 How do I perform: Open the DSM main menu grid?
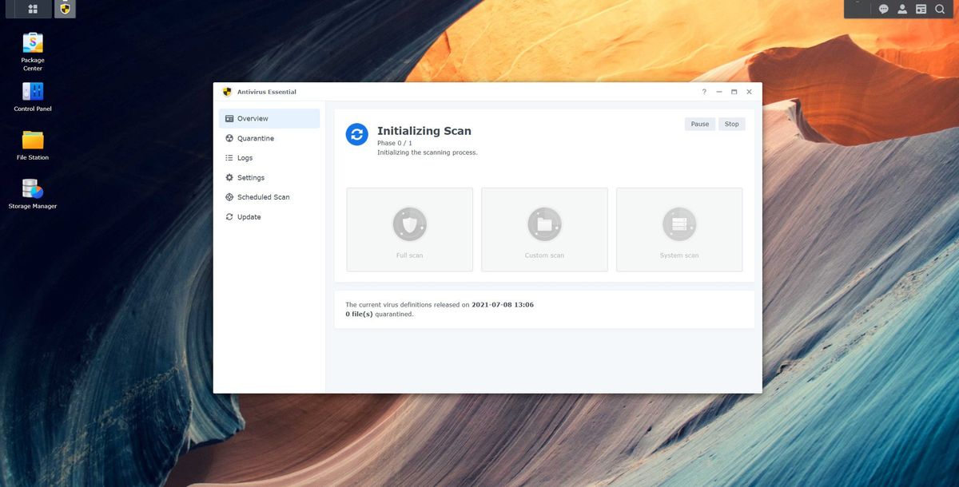point(33,9)
